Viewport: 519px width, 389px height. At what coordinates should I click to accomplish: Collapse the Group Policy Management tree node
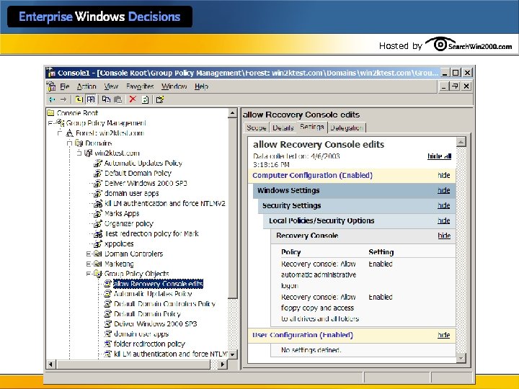(50, 123)
